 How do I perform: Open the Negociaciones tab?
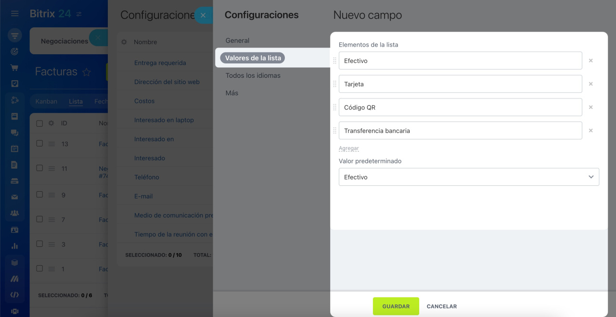point(64,41)
